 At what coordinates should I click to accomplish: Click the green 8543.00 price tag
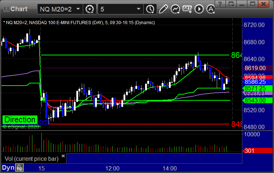tap(257, 100)
